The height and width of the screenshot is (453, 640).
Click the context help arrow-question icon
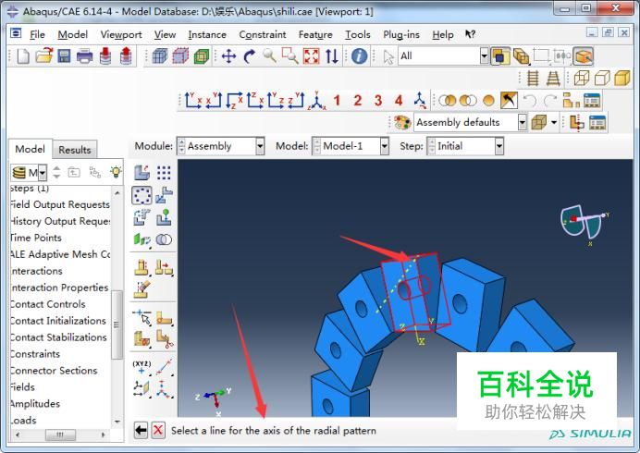point(470,34)
